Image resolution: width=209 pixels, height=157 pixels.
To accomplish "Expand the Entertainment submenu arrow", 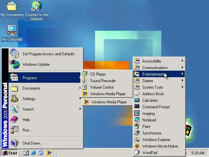I will pyautogui.click(x=183, y=74).
